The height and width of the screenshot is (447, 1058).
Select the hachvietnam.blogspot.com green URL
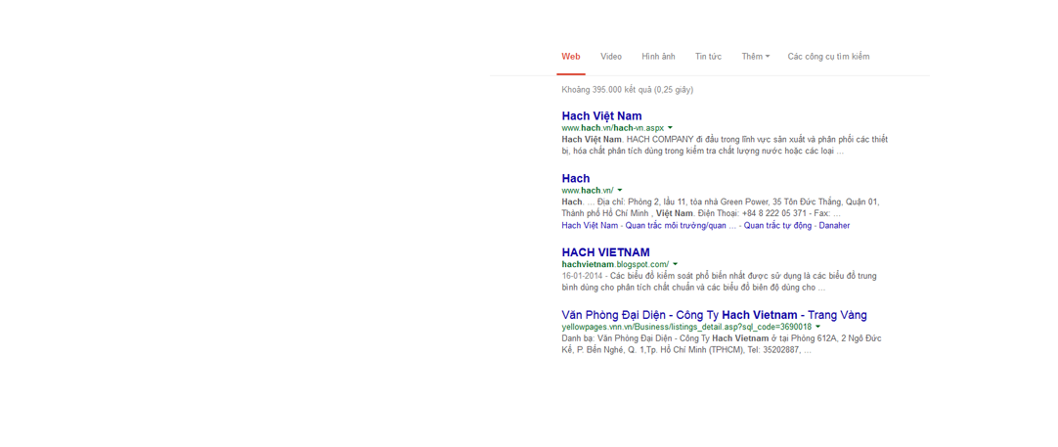(615, 264)
